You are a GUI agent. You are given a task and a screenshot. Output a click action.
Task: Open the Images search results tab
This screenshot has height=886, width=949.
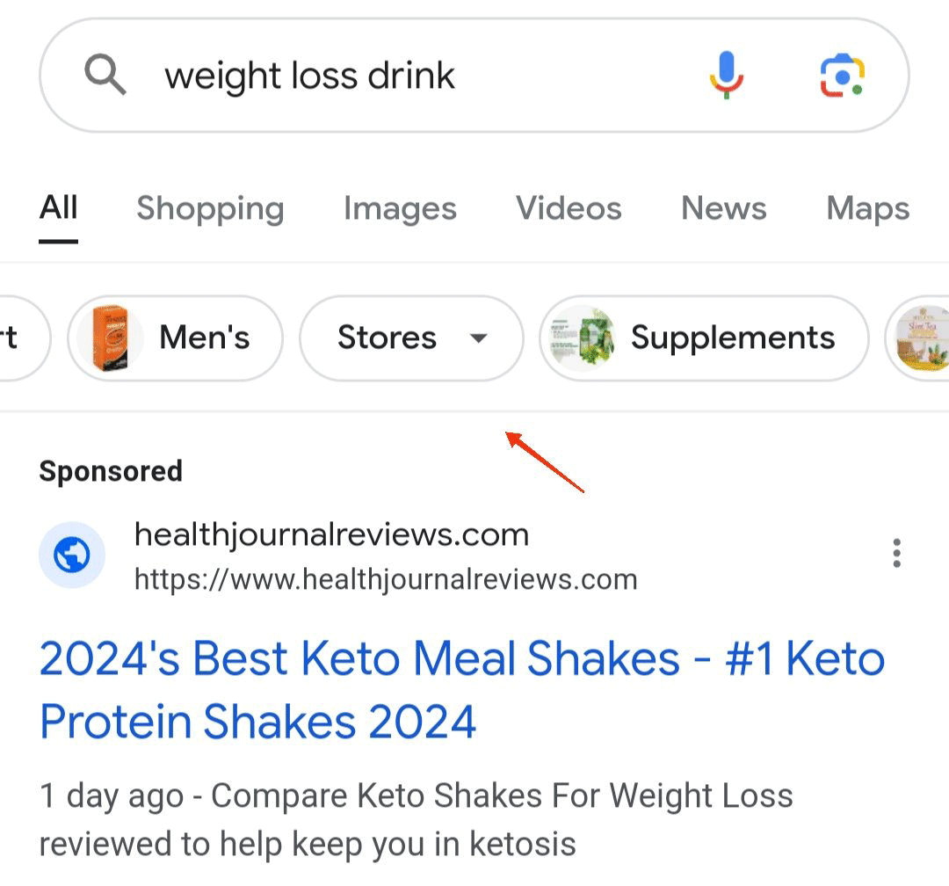[400, 208]
